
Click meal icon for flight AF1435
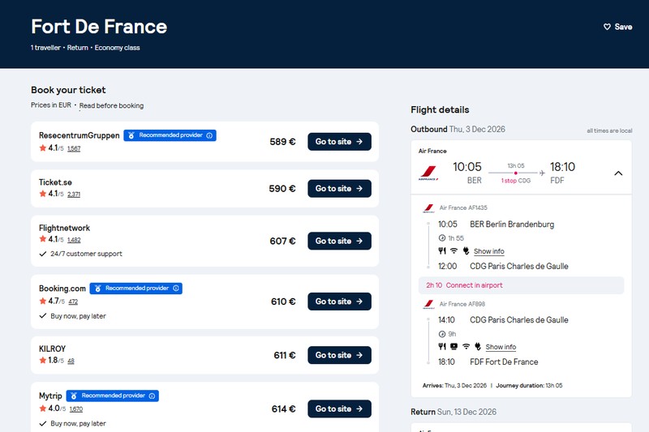coord(442,251)
